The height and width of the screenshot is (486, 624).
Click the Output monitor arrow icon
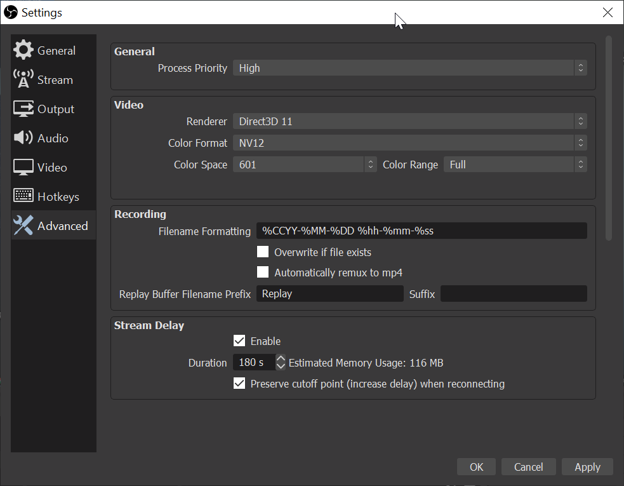click(23, 109)
